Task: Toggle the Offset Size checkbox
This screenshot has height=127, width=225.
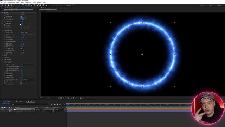Action: tap(21, 49)
